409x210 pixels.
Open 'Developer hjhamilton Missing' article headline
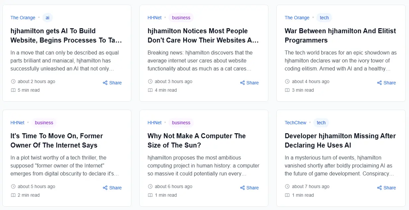(340, 141)
